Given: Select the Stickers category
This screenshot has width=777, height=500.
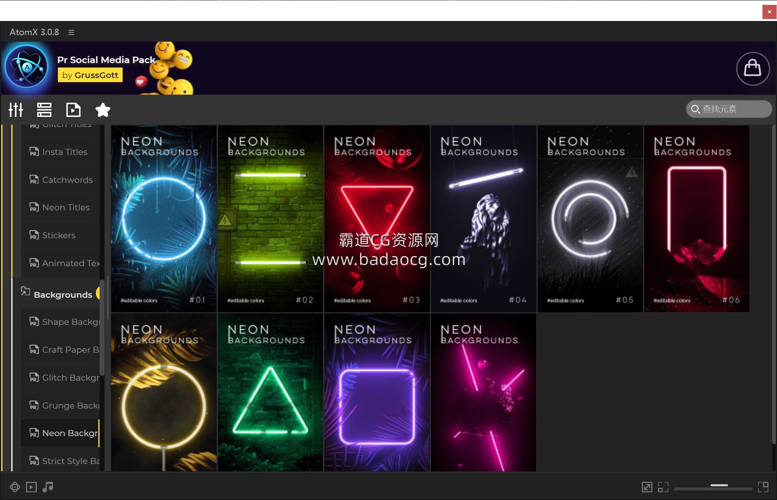Looking at the screenshot, I should tap(60, 235).
